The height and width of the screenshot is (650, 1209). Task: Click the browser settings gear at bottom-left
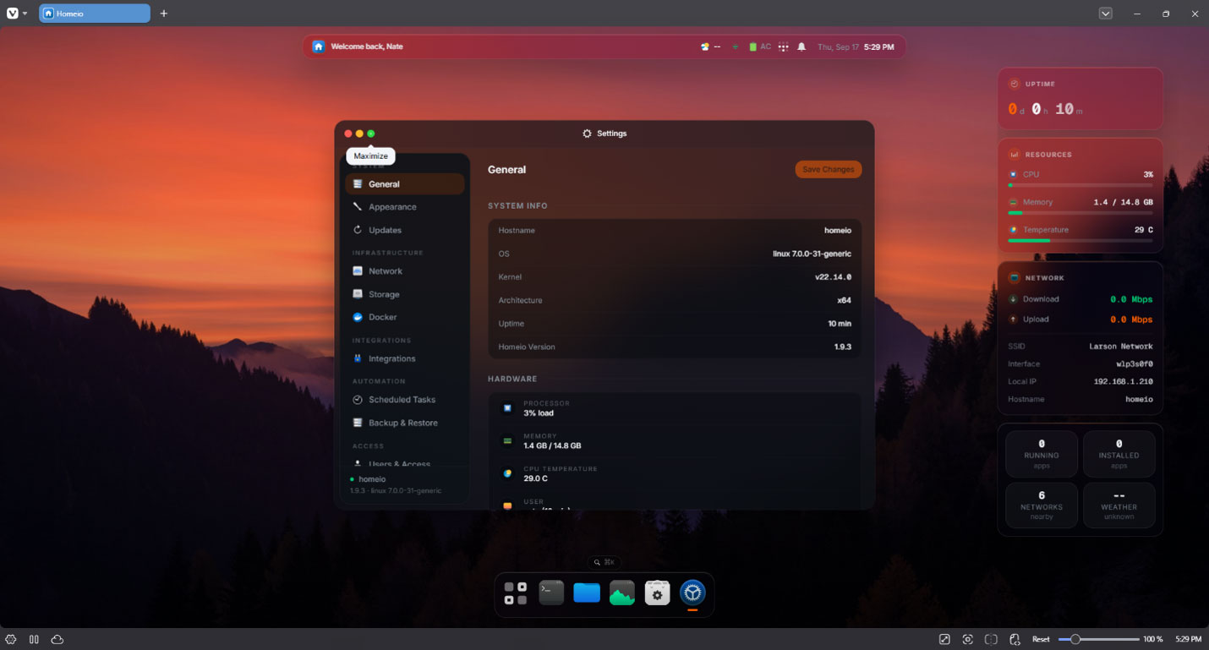(11, 639)
